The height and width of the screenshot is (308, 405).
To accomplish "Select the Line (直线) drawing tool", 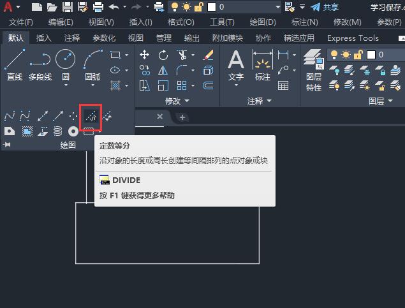I will [x=15, y=64].
